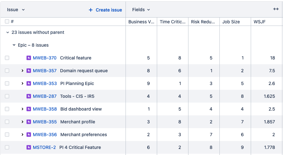Toggle the select-all checkbox in header
The width and height of the screenshot is (283, 155).
click(7, 21)
